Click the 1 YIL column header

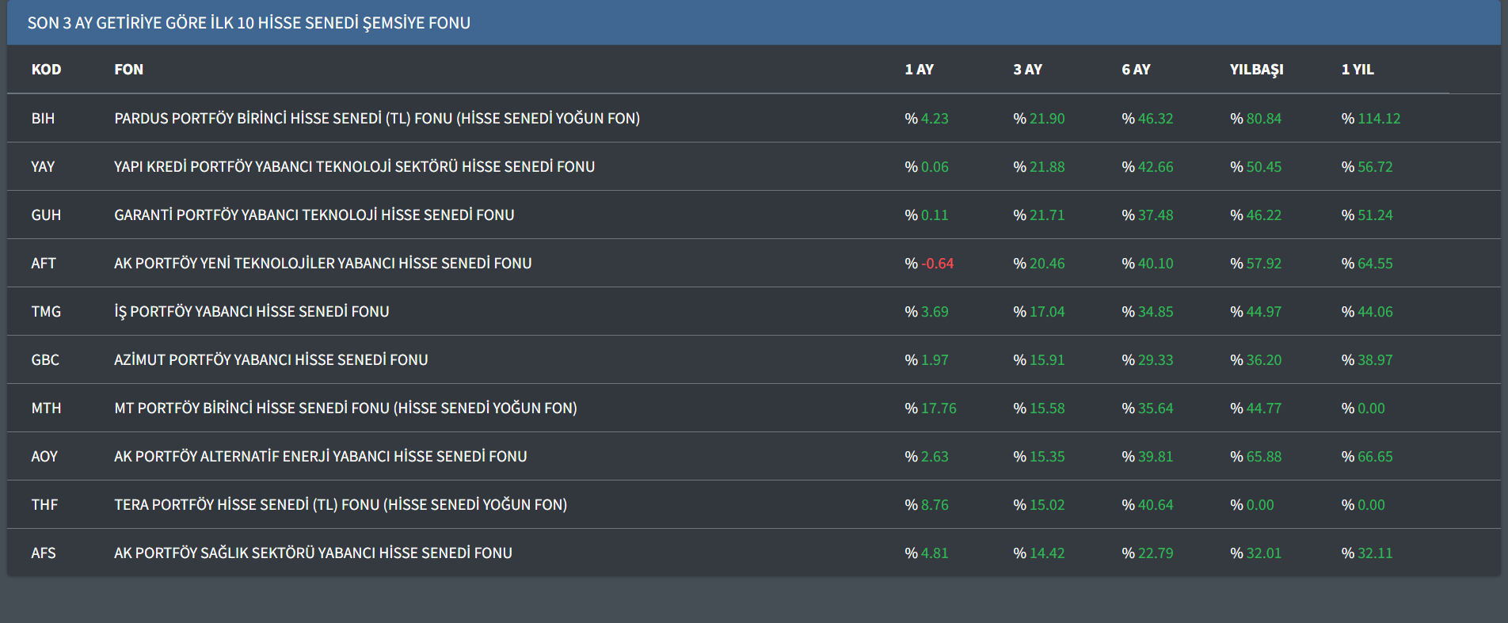[1358, 70]
